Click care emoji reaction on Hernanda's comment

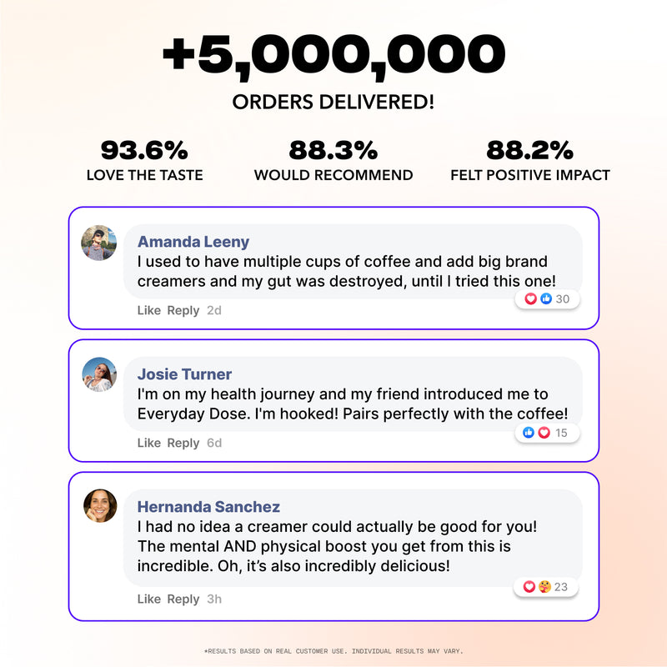544,587
